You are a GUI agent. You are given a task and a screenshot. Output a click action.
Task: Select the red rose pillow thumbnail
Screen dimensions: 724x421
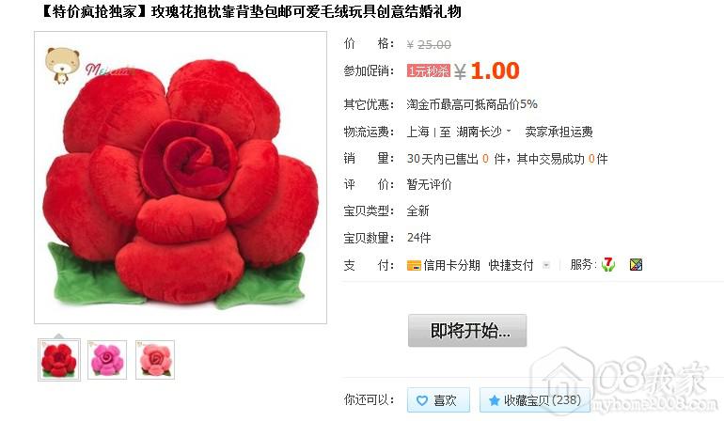pos(59,360)
